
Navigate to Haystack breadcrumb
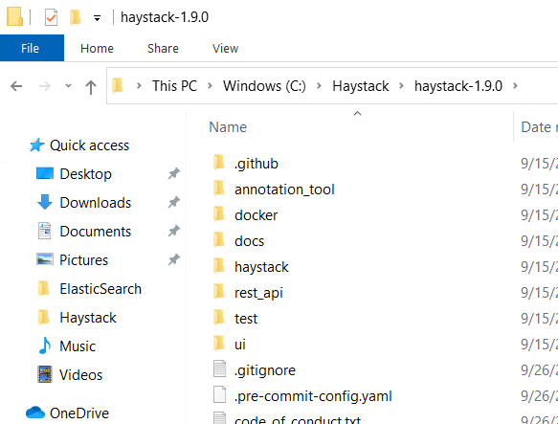(x=361, y=86)
